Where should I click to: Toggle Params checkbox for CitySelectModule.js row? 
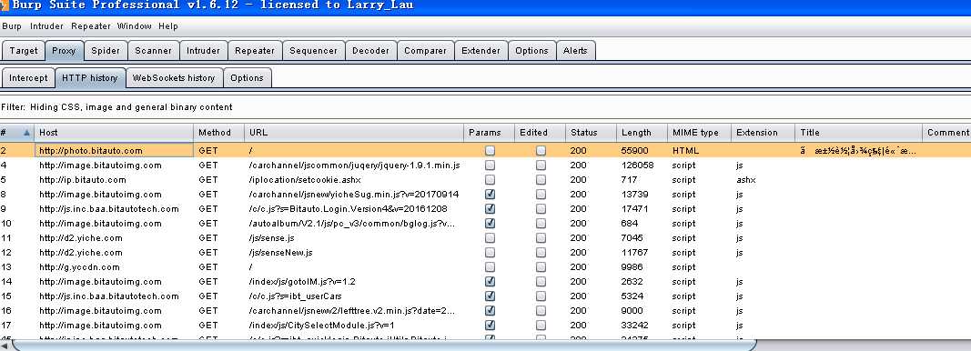490,325
